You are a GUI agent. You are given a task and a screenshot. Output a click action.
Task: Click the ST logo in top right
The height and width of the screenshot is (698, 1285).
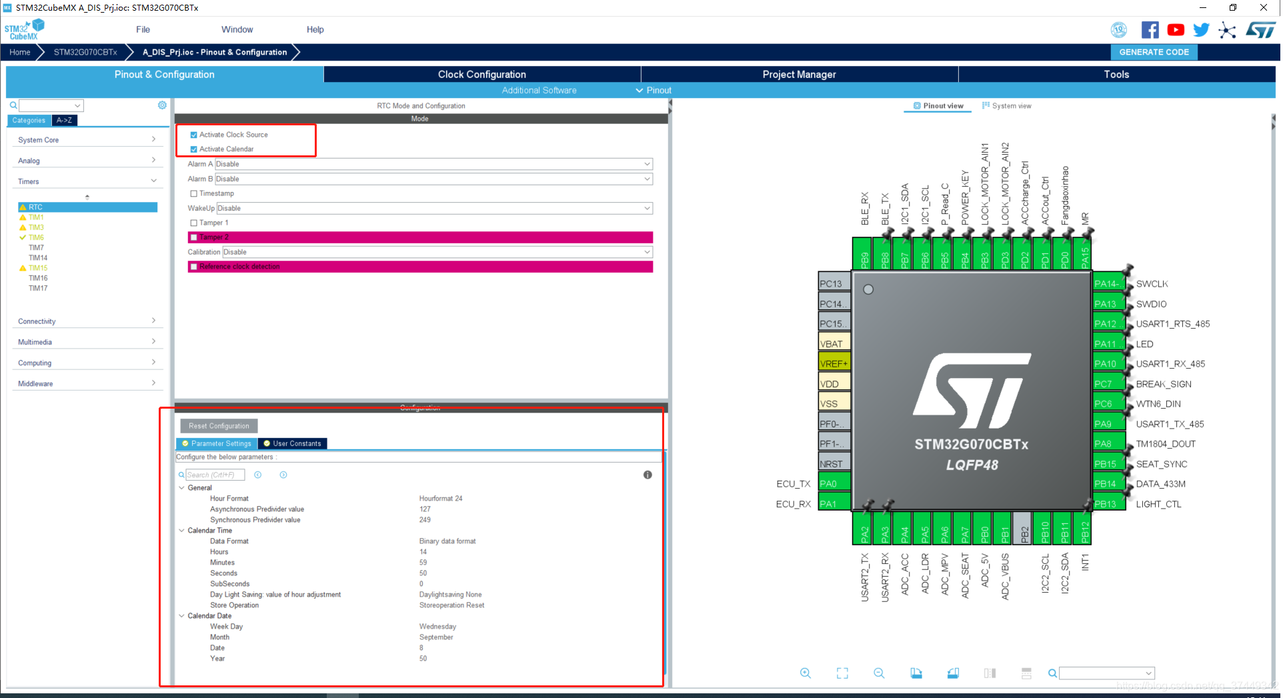tap(1260, 30)
